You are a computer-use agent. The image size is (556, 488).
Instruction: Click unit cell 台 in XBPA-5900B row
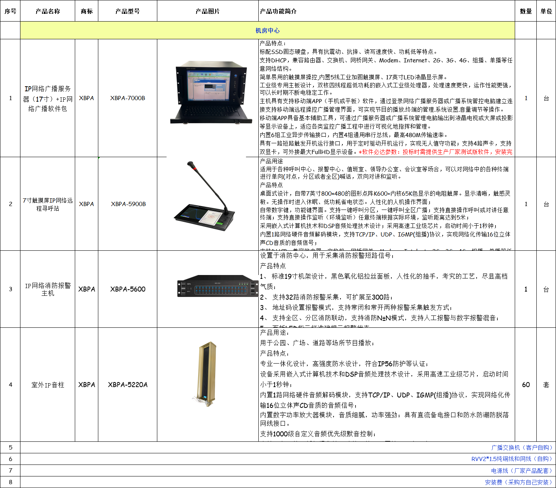point(546,204)
